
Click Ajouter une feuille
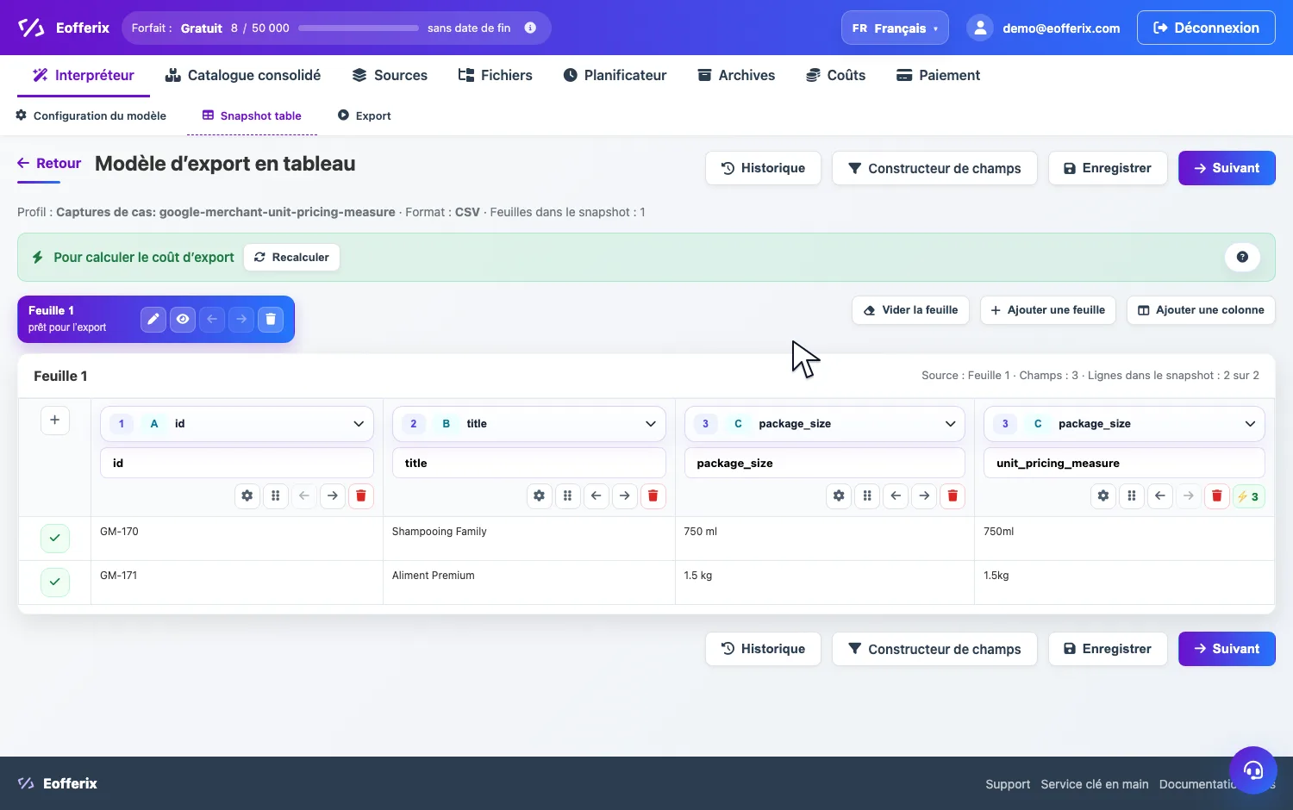tap(1048, 310)
